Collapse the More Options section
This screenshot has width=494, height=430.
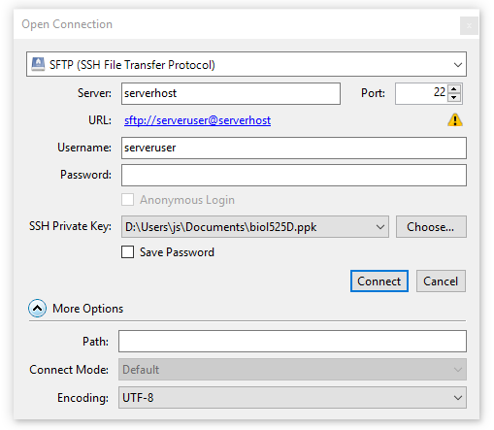(x=37, y=308)
